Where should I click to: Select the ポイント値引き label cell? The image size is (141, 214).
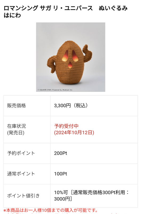(27, 196)
